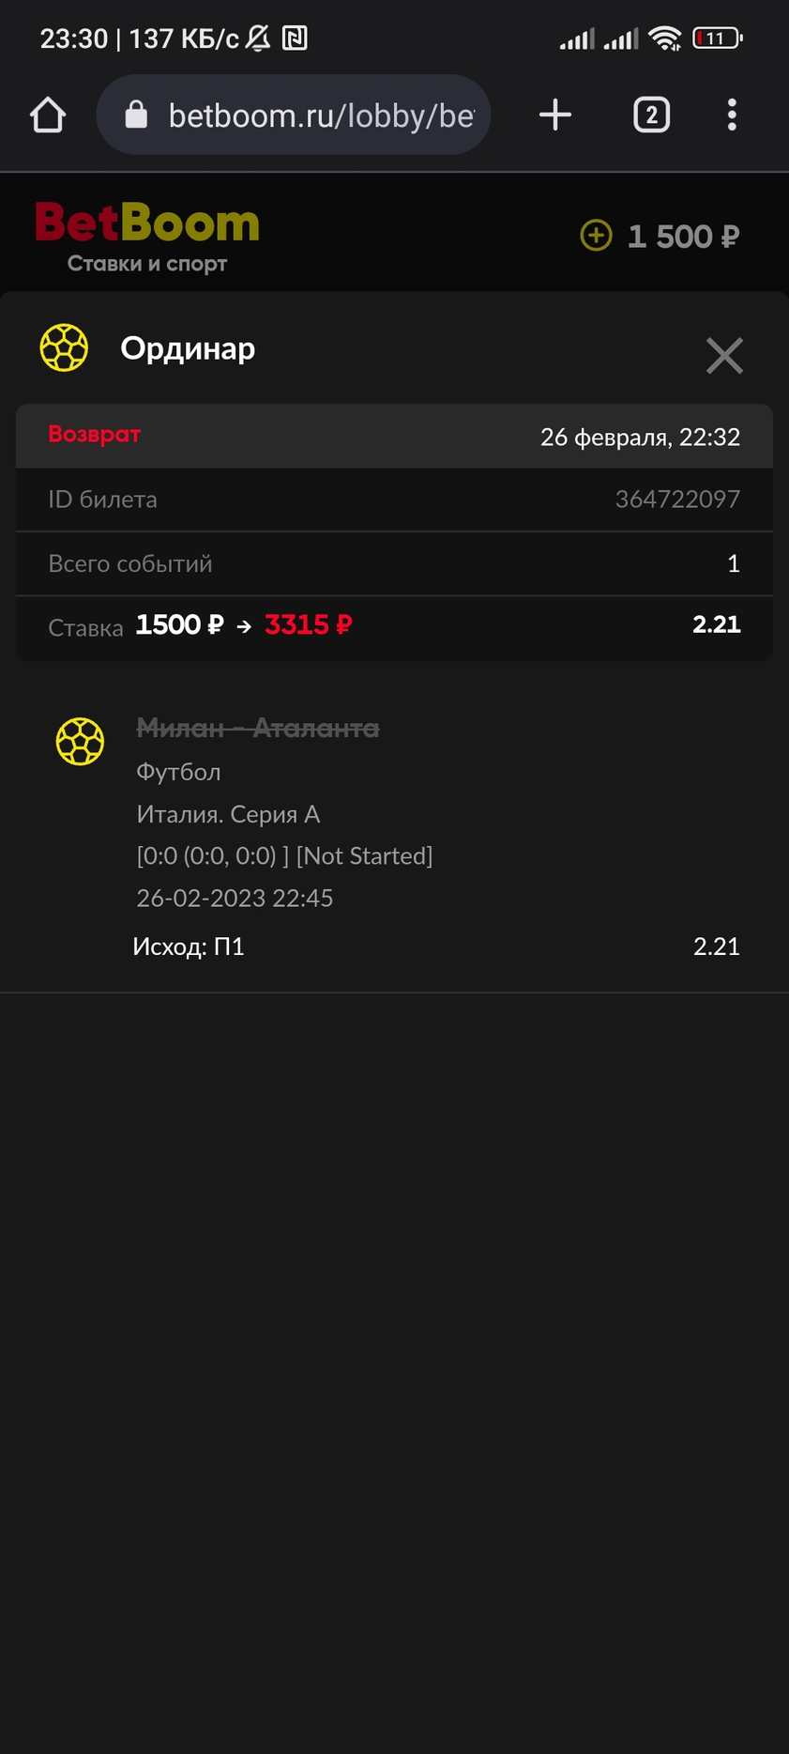
Task: Click the Исход: П1 outcome row
Action: click(x=436, y=946)
